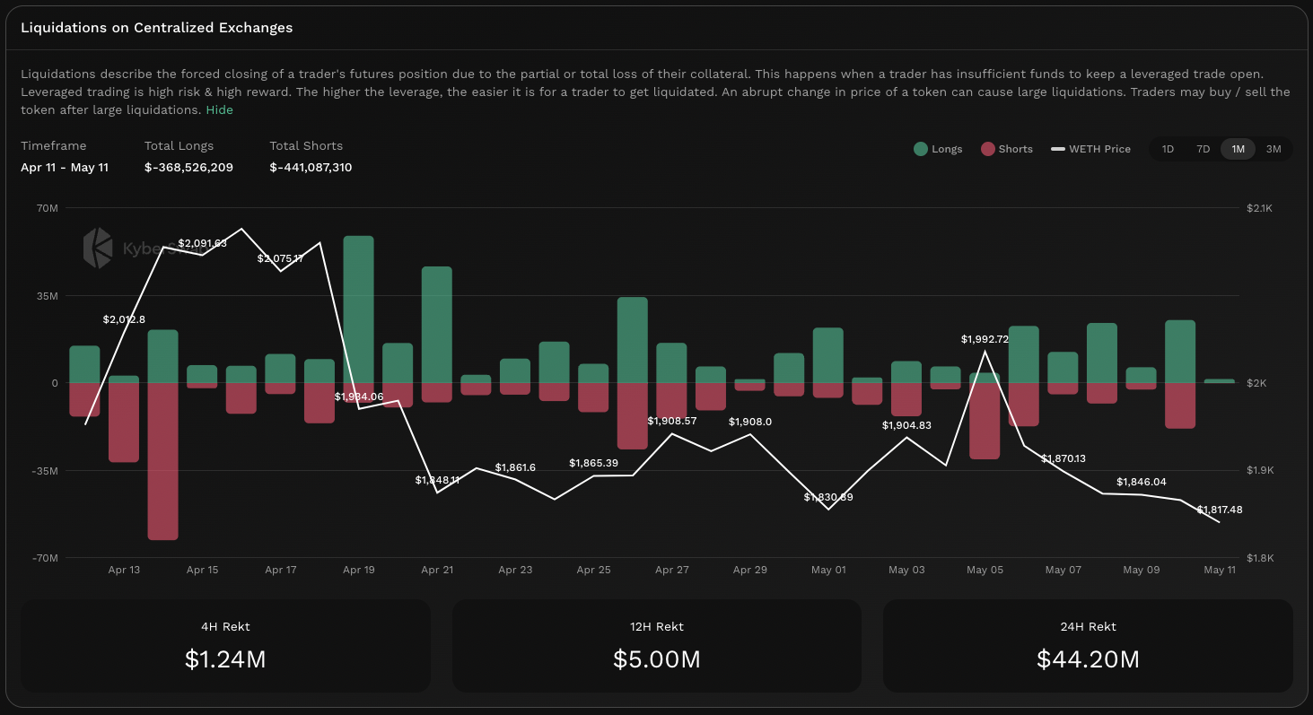1313x715 pixels.
Task: Click the $1,817.48 final price point
Action: tap(1219, 522)
